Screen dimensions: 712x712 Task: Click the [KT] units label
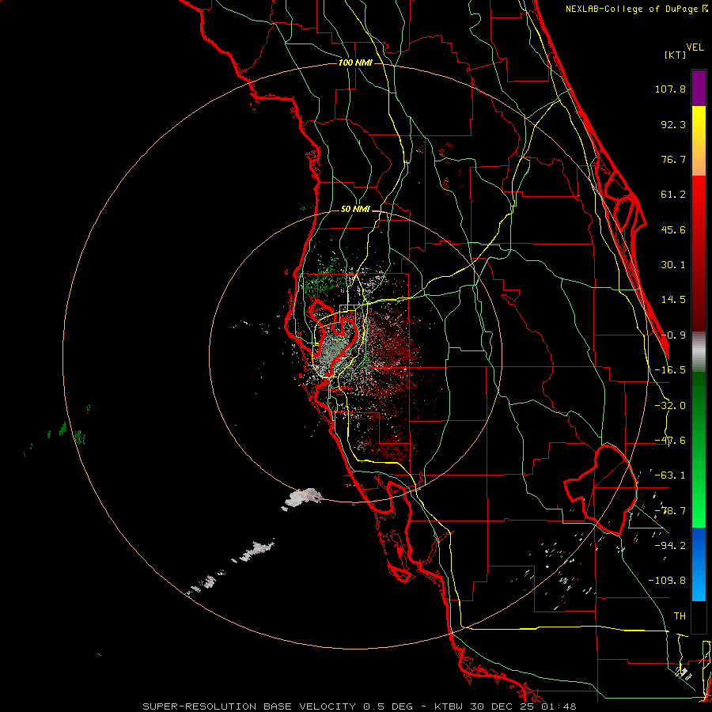[x=675, y=55]
